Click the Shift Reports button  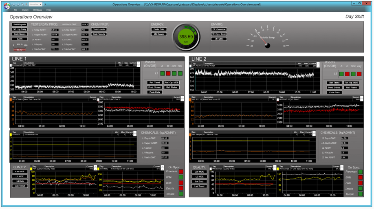[20, 24]
